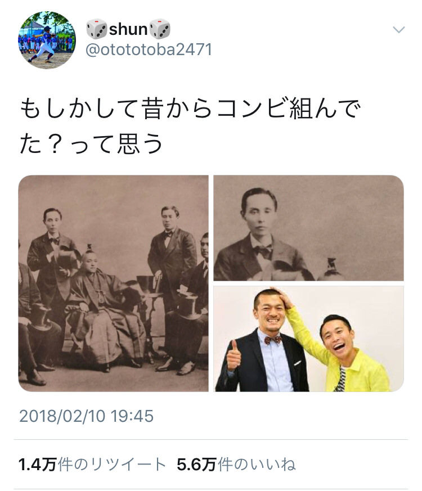The width and height of the screenshot is (422, 491).
Task: Open the large sepia group photo
Action: click(x=113, y=283)
